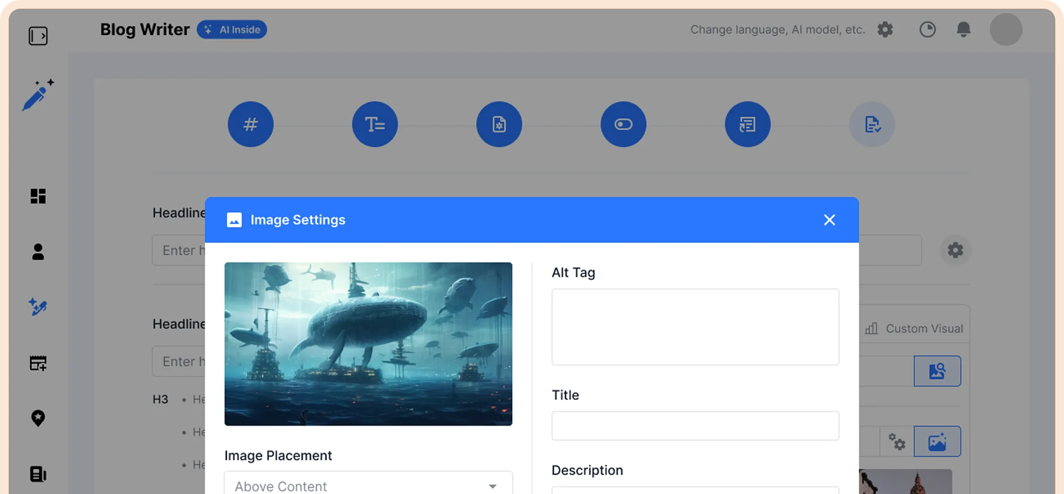Close the Image Settings dialog
The image size is (1064, 494).
pyautogui.click(x=829, y=220)
